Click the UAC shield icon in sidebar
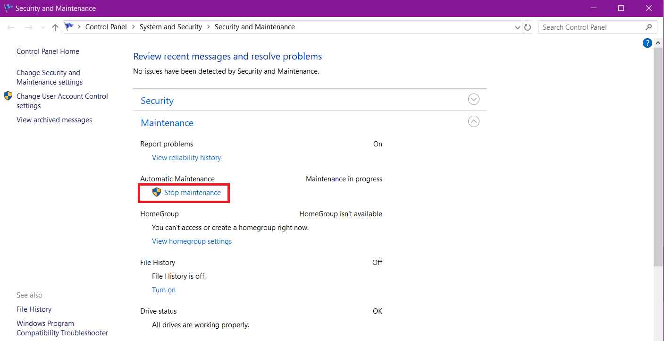Image resolution: width=664 pixels, height=341 pixels. pyautogui.click(x=8, y=96)
